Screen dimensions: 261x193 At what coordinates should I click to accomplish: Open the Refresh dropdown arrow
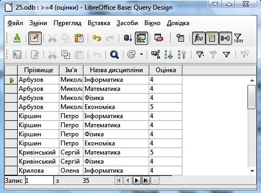click(x=141, y=54)
